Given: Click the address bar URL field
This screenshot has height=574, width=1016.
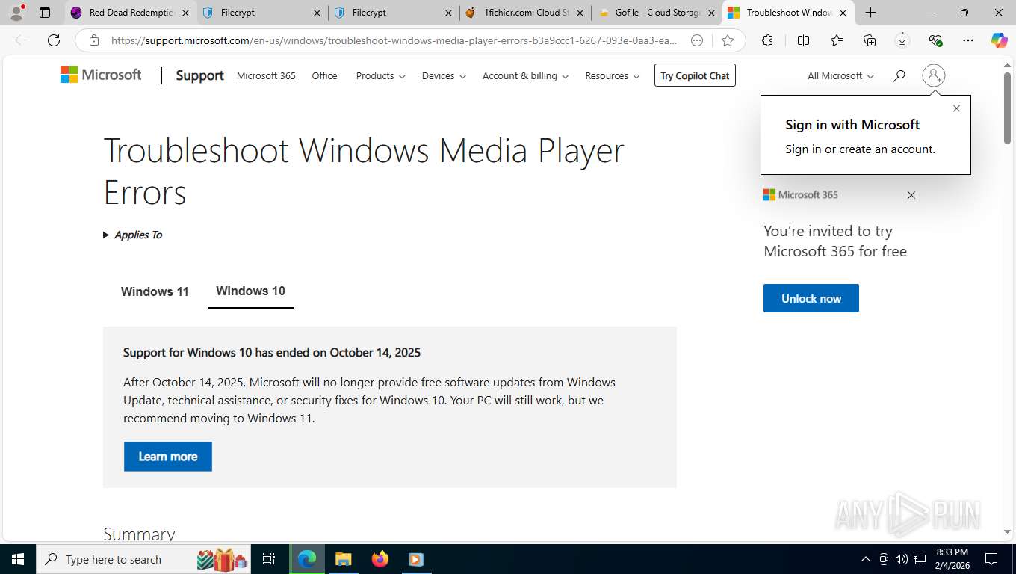Looking at the screenshot, I should [394, 40].
